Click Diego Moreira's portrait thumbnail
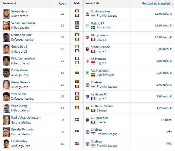The height and width of the screenshot is (151, 175). [x=6, y=85]
